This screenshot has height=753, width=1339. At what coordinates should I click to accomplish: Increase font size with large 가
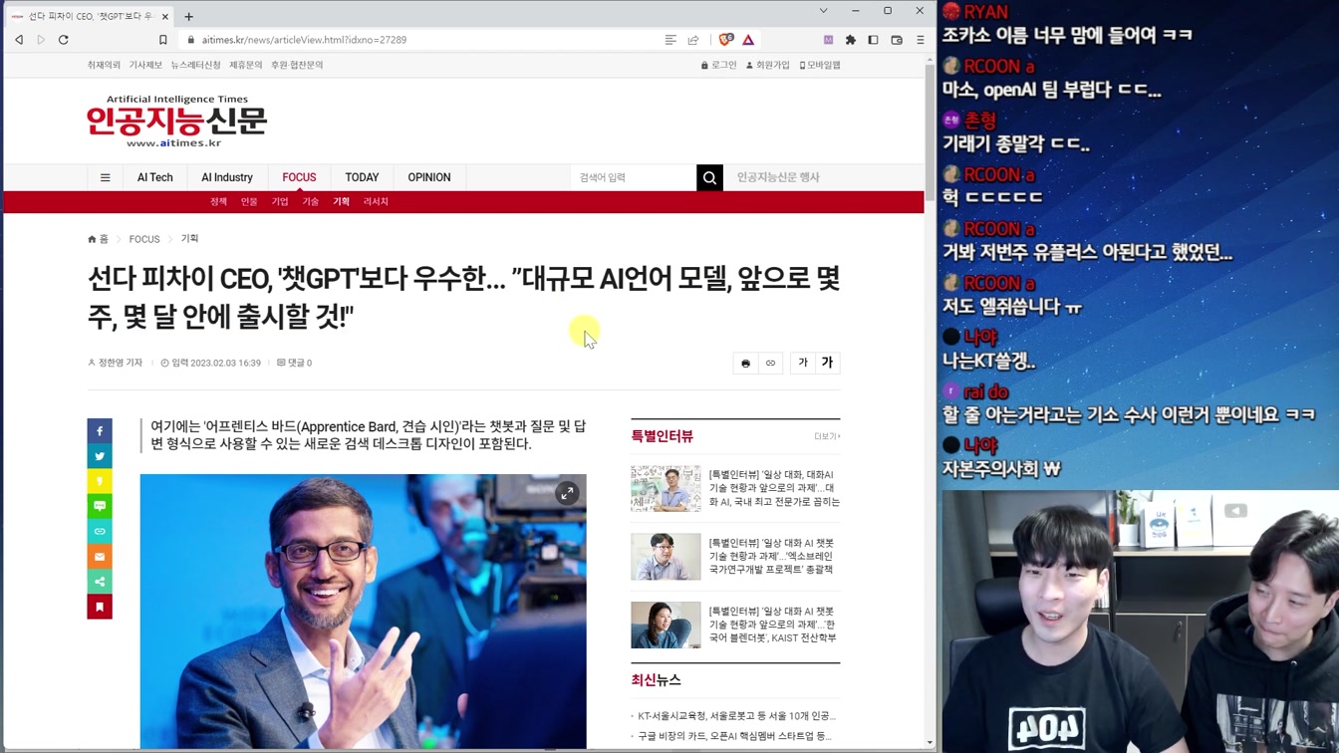point(827,364)
